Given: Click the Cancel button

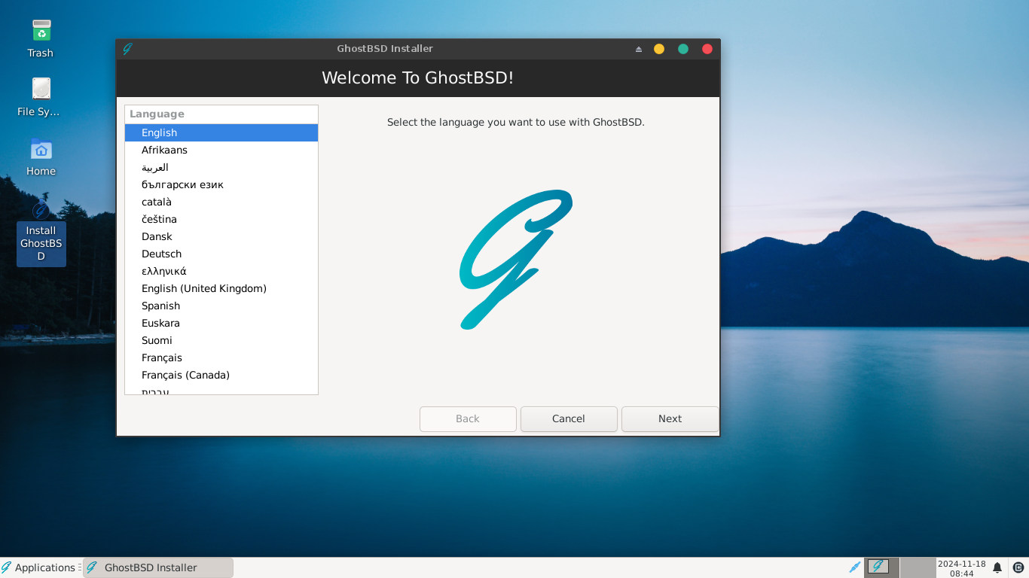Looking at the screenshot, I should (x=569, y=419).
